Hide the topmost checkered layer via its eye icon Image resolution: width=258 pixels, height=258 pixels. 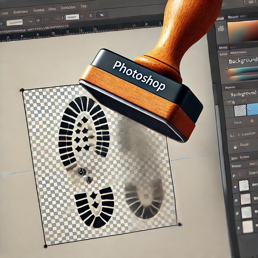[235, 187]
